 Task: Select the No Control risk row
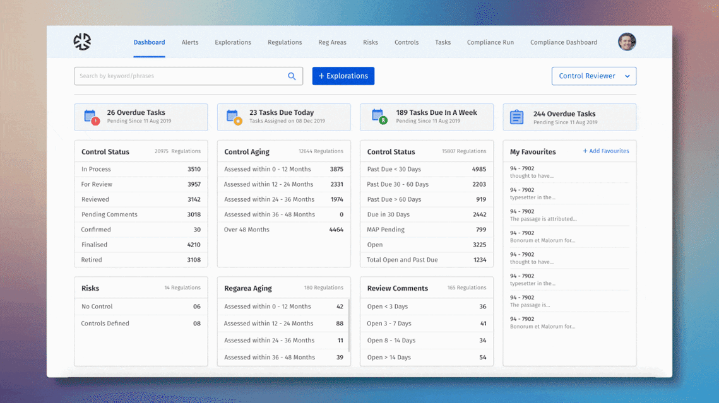coord(141,307)
